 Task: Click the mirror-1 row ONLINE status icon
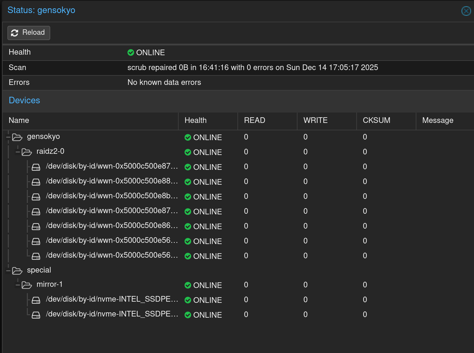coord(188,285)
